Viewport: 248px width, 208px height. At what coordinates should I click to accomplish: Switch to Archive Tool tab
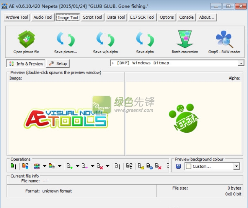point(17,17)
